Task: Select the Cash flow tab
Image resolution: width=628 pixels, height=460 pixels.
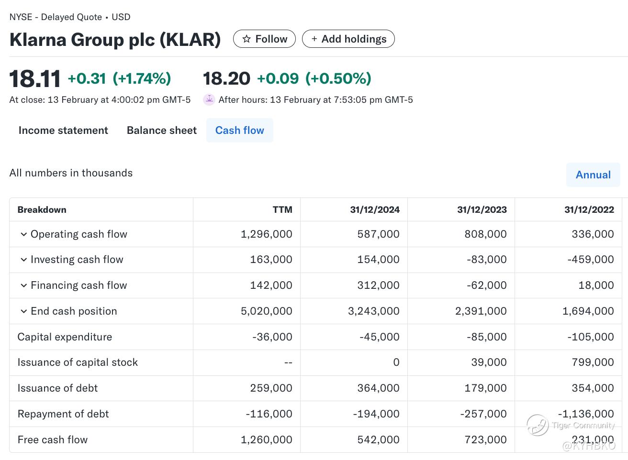Action: tap(240, 131)
